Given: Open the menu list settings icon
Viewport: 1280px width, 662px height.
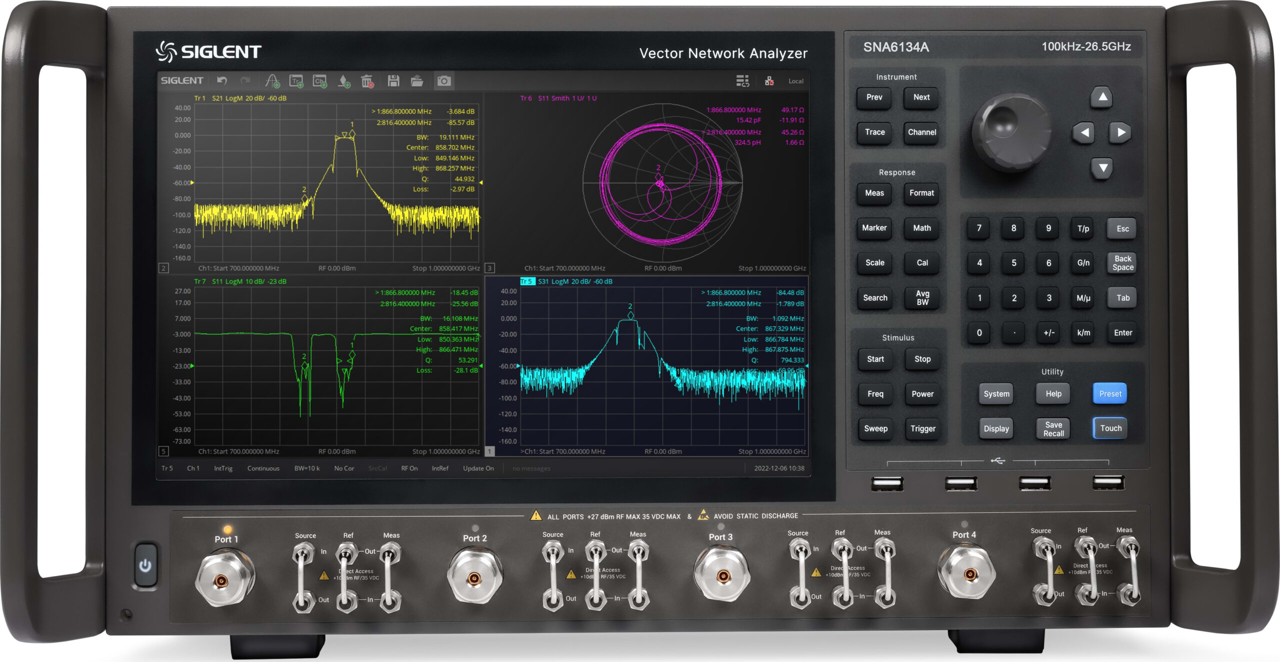Looking at the screenshot, I should click(742, 81).
